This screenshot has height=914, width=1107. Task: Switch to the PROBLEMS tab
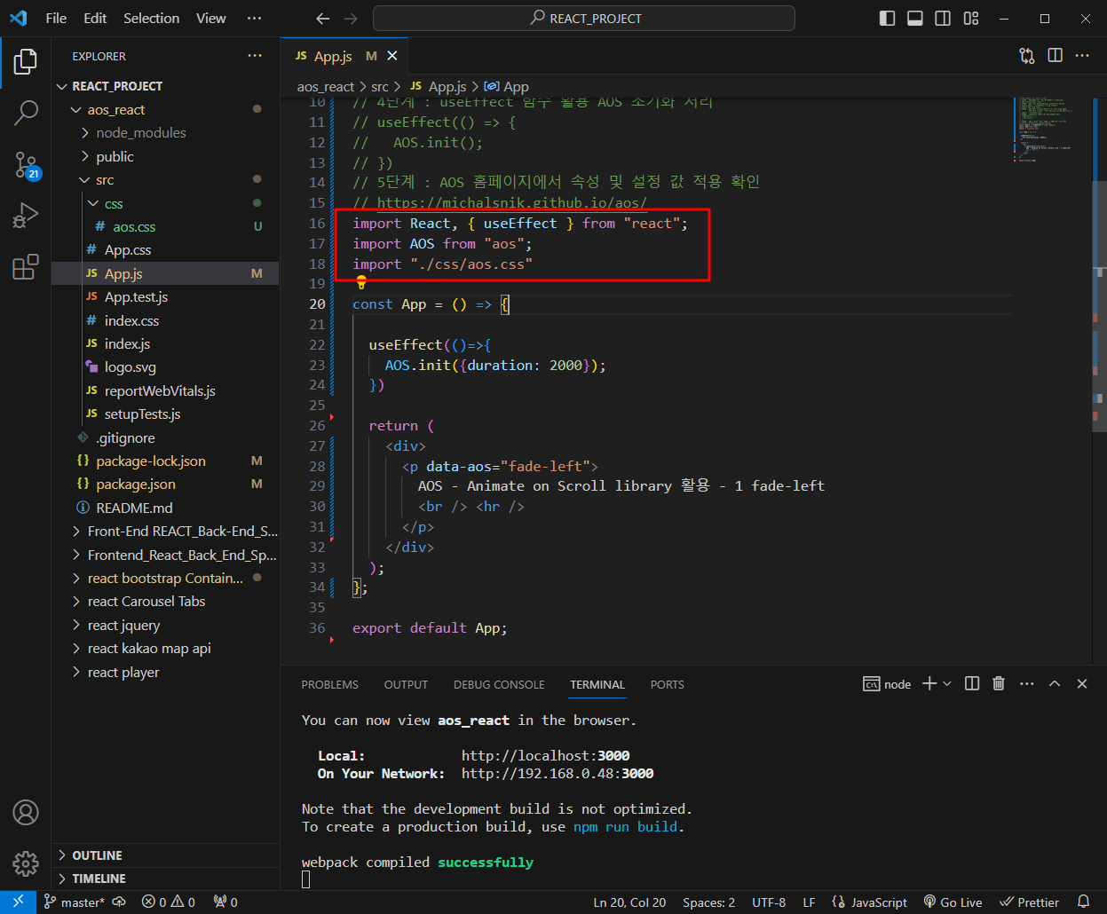(x=329, y=684)
